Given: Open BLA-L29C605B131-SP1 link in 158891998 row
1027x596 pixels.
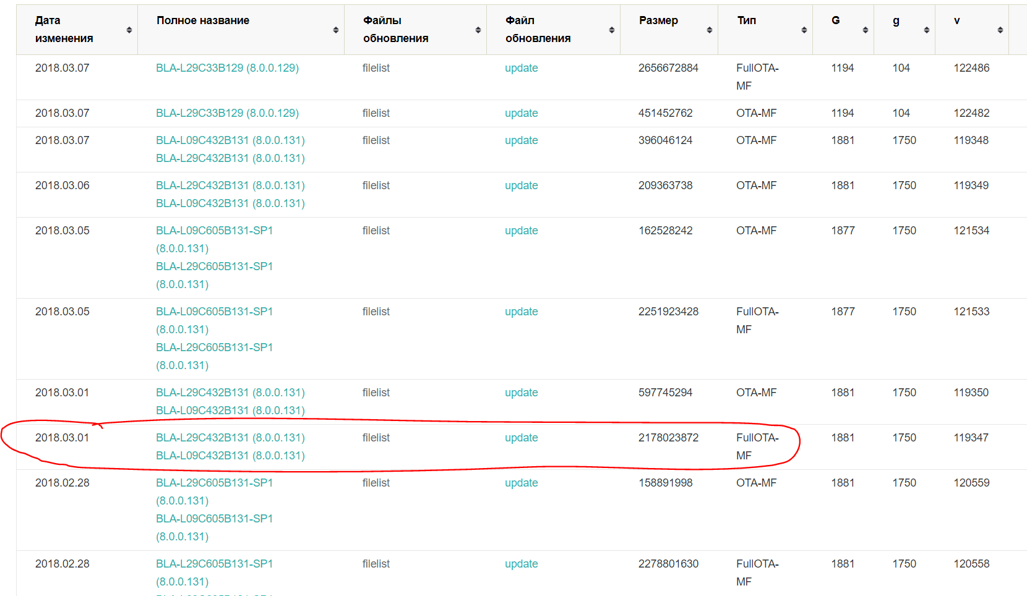Looking at the screenshot, I should tap(215, 492).
